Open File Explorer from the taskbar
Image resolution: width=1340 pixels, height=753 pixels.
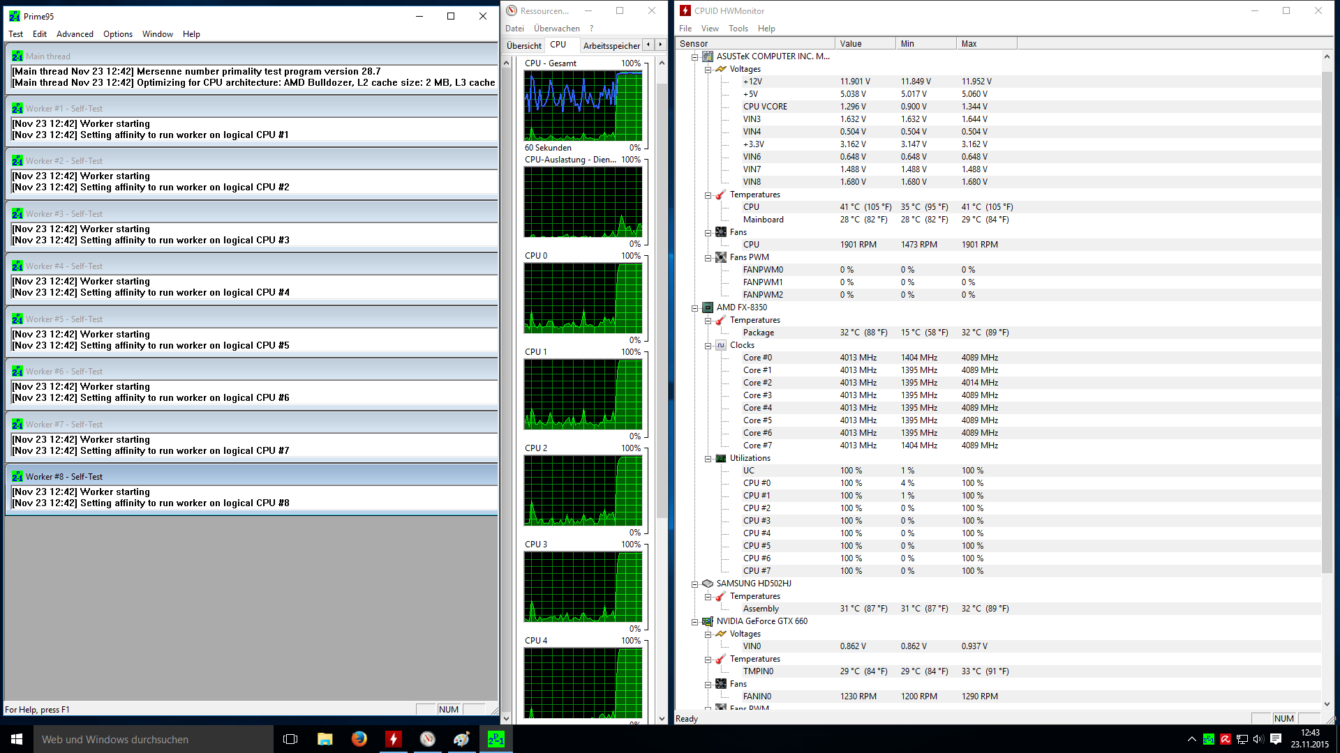(325, 739)
